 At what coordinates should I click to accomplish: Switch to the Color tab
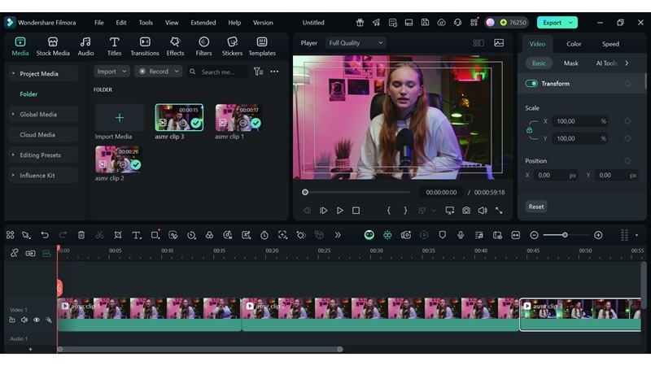574,44
